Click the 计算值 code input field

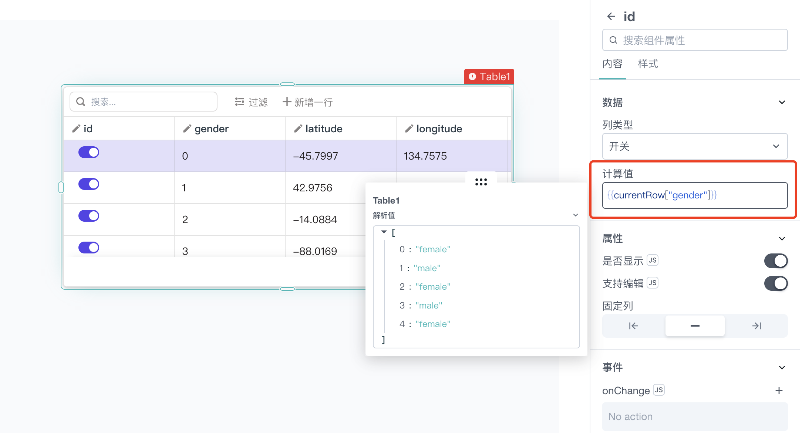(695, 195)
